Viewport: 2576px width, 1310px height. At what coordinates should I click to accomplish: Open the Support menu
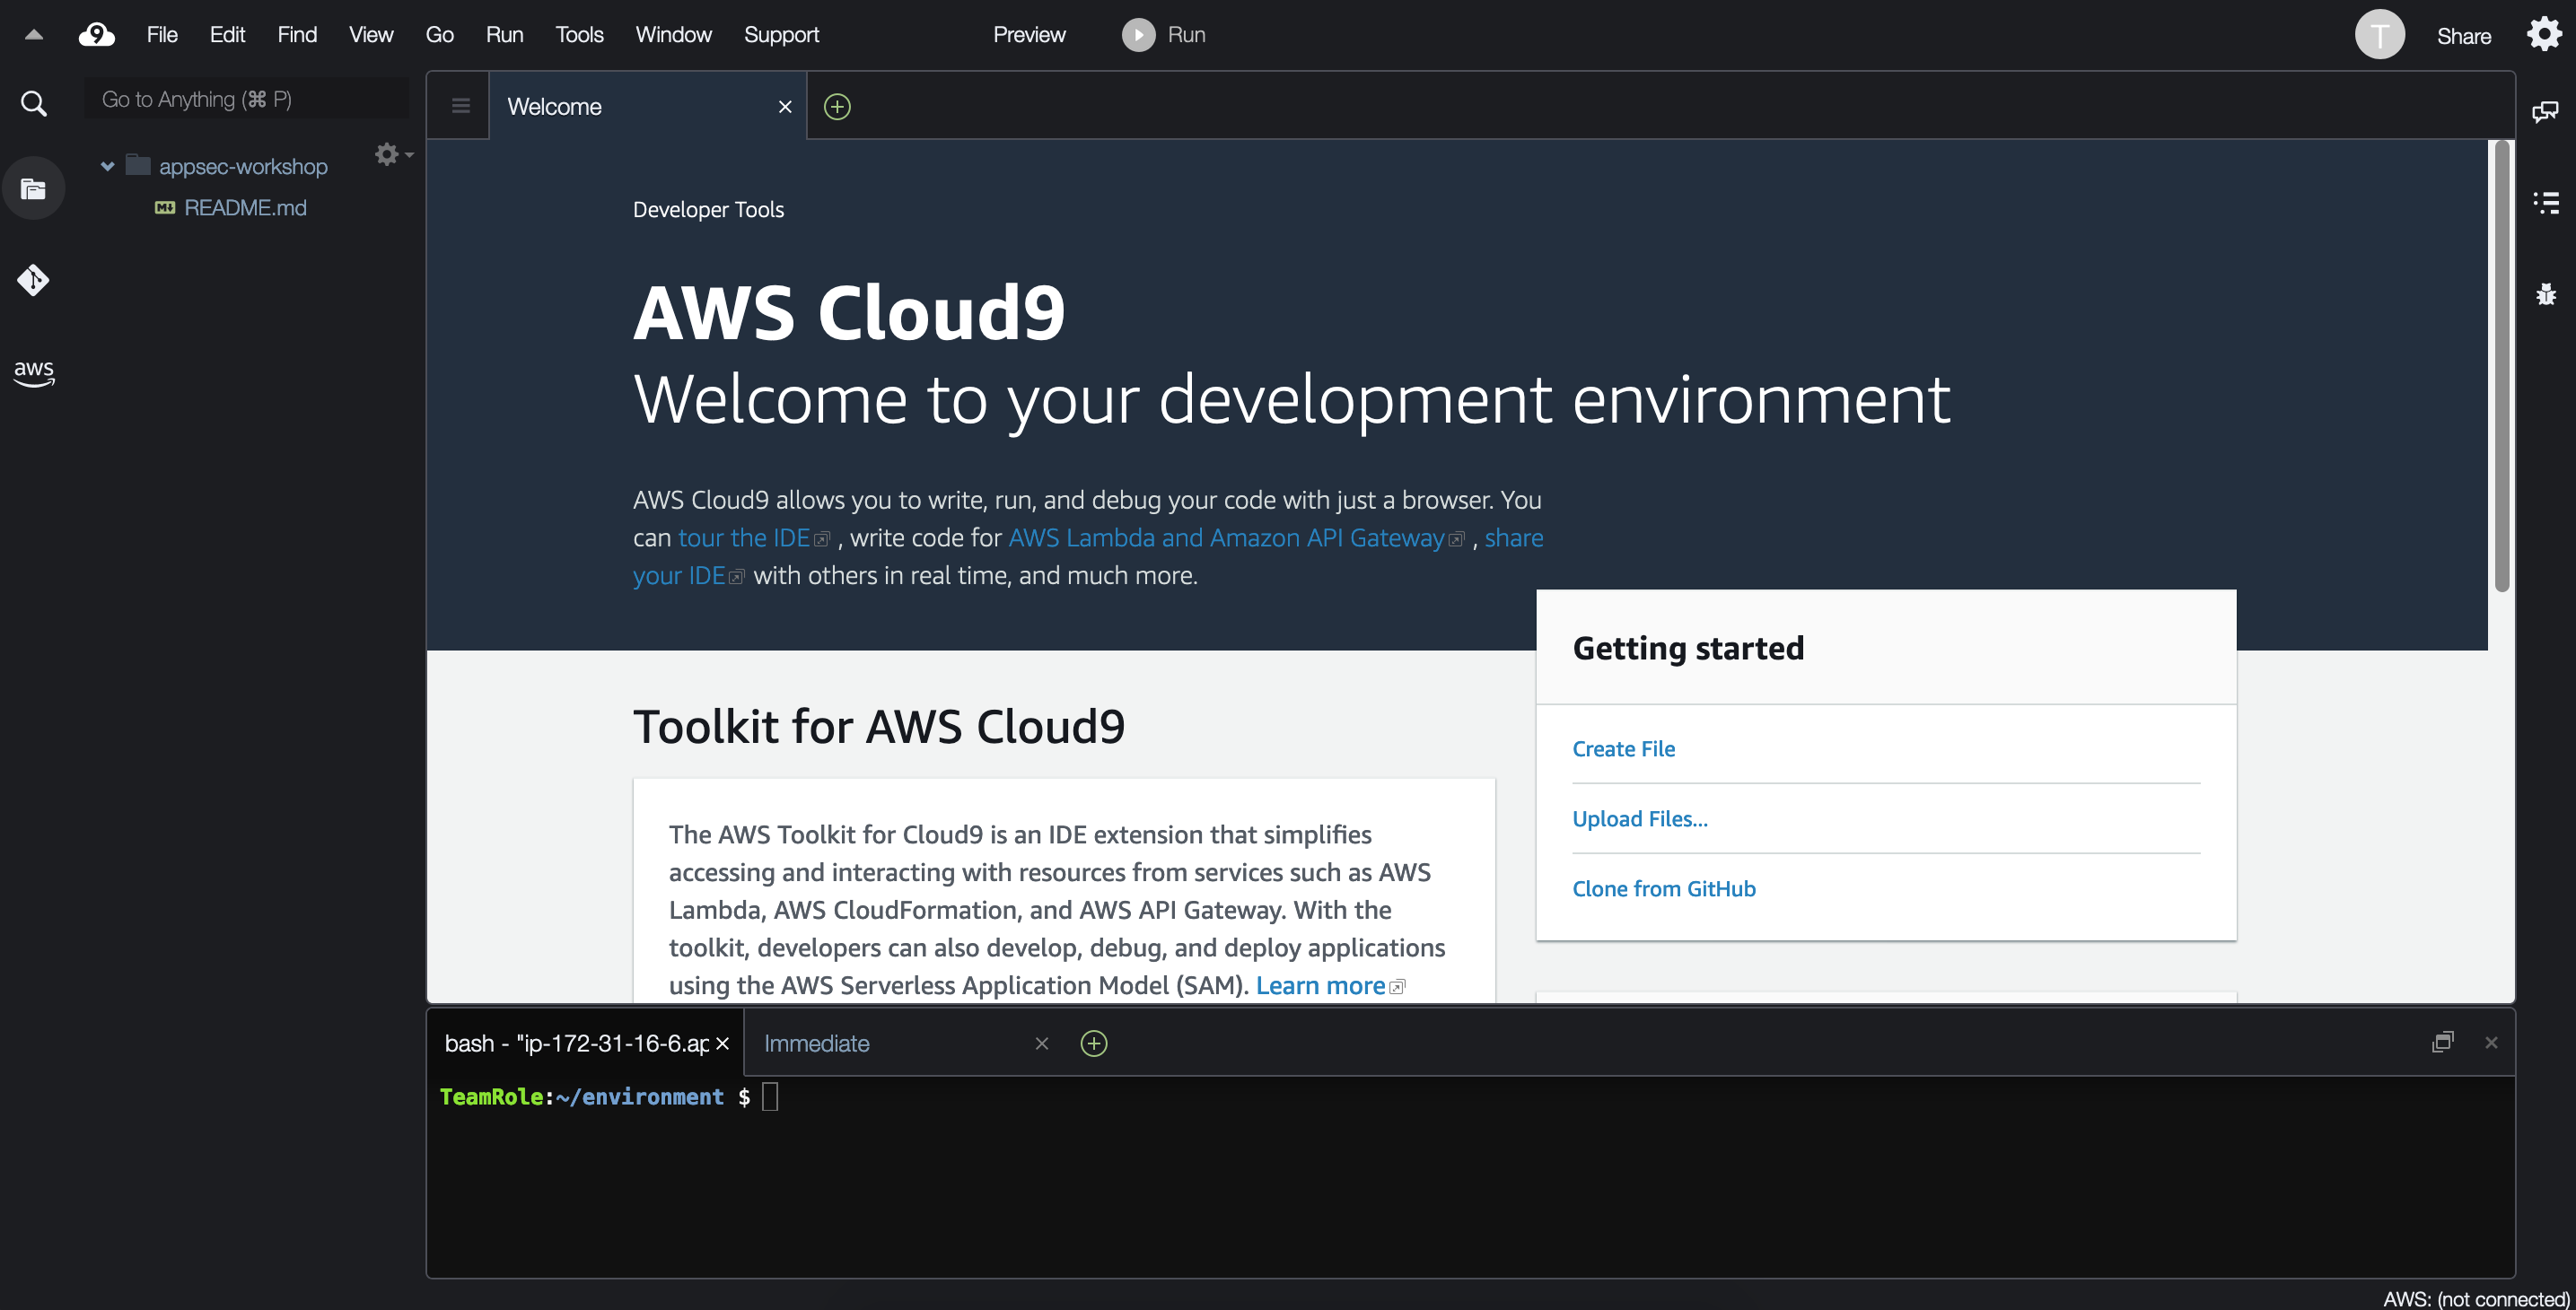781,35
